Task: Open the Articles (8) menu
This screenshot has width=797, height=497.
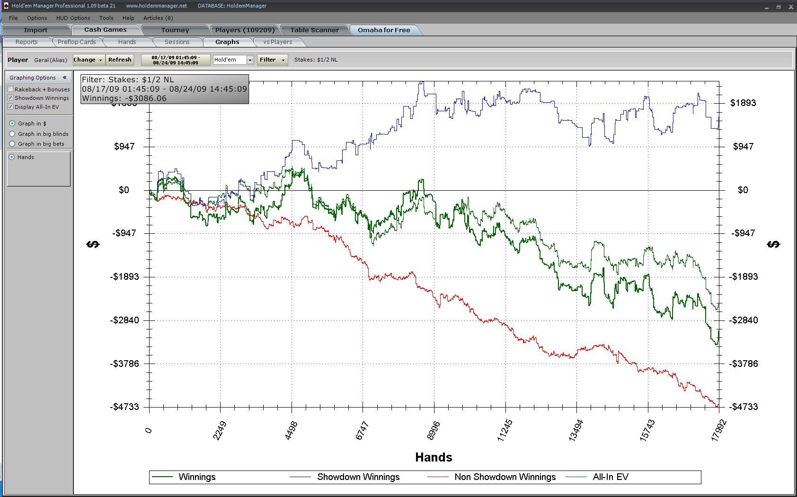Action: click(158, 18)
